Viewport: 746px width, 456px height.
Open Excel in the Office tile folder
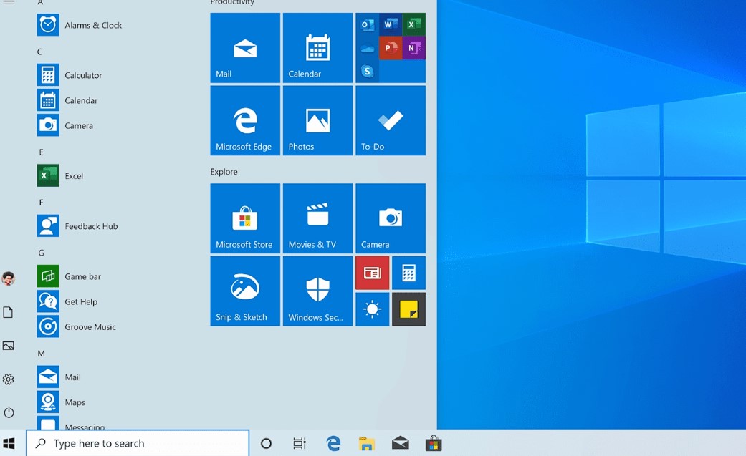click(x=414, y=25)
